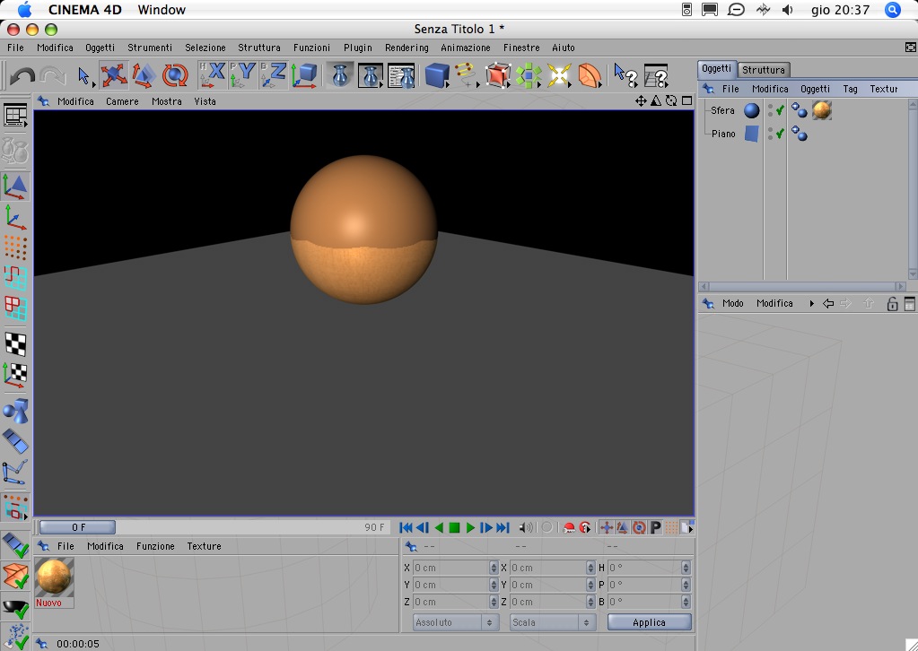Viewport: 918px width, 651px height.
Task: Open the Texture menu in material manager
Action: tap(204, 546)
